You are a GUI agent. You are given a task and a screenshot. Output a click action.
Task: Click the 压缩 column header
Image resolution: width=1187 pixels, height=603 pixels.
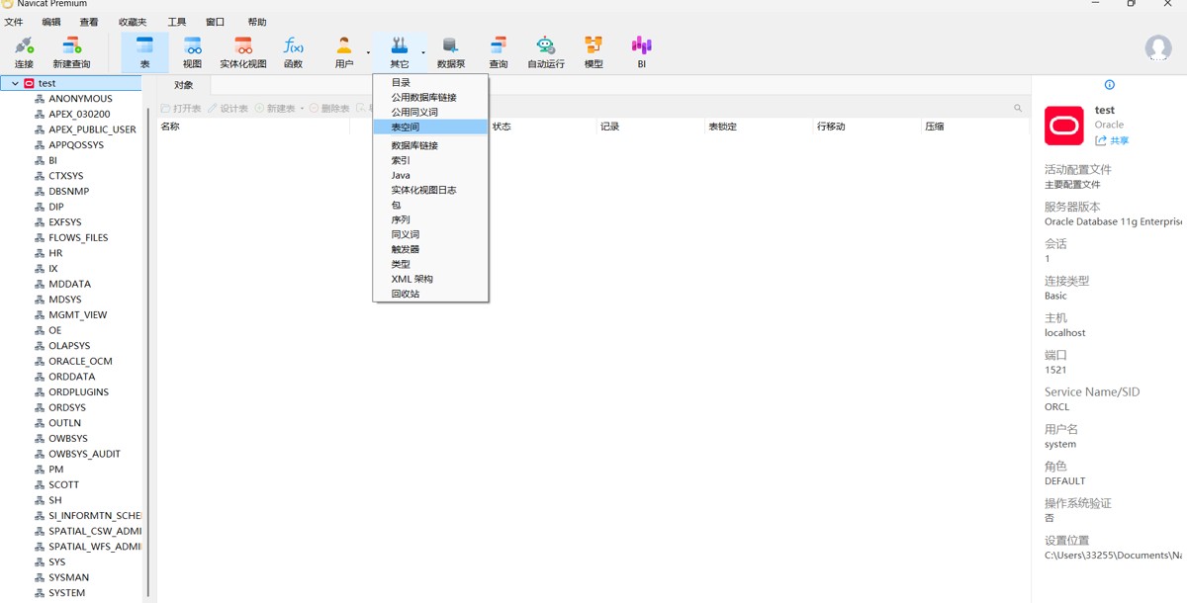coord(974,127)
